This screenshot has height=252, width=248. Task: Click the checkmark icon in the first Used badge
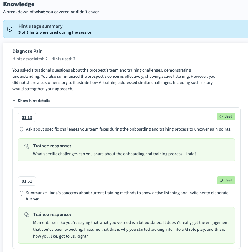[221, 116]
